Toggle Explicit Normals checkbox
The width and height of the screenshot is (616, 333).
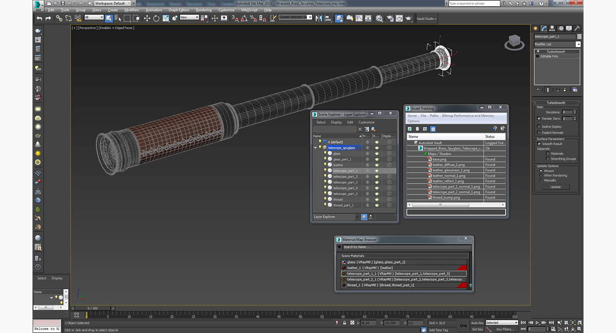(x=539, y=132)
